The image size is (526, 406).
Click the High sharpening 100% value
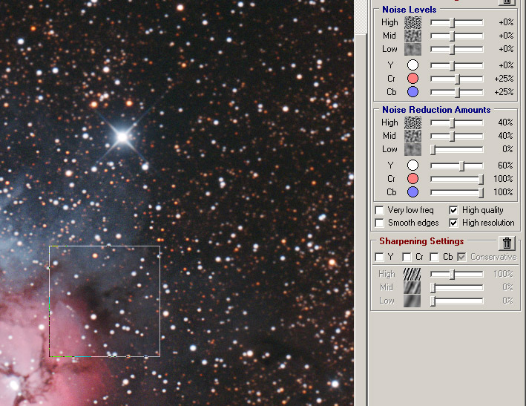pos(503,274)
